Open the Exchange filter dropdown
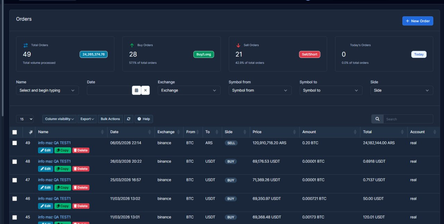444x224 pixels. point(189,90)
